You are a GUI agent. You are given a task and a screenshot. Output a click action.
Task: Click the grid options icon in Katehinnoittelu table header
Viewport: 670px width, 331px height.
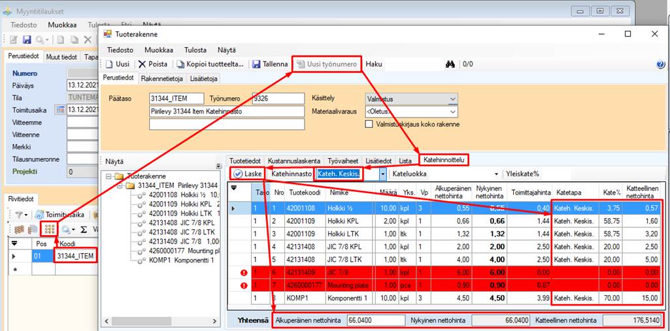[x=234, y=187]
